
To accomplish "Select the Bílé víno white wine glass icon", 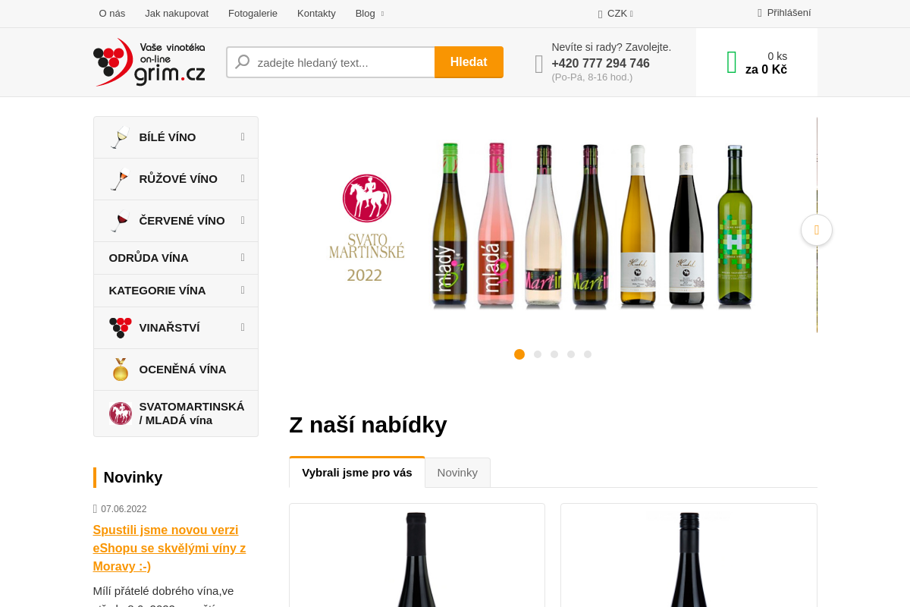I will pos(119,137).
